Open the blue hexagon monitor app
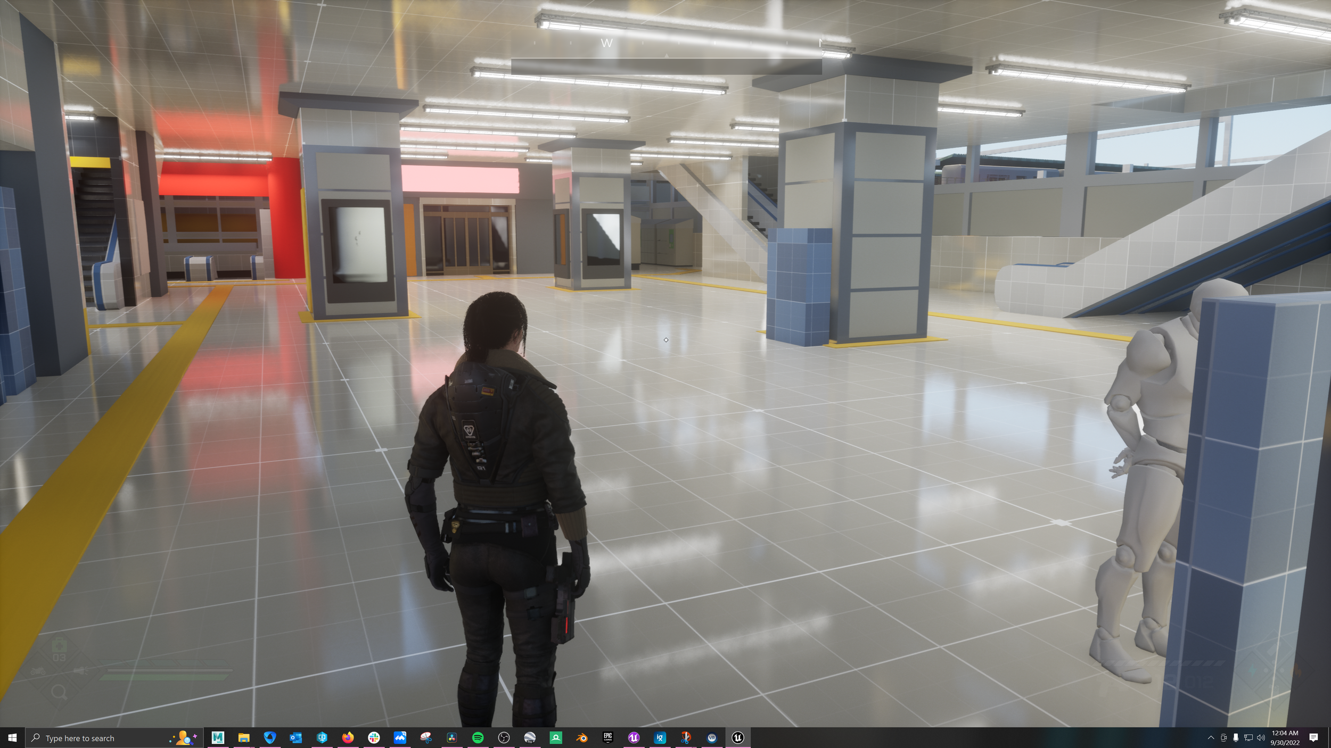1331x748 pixels. tap(322, 737)
